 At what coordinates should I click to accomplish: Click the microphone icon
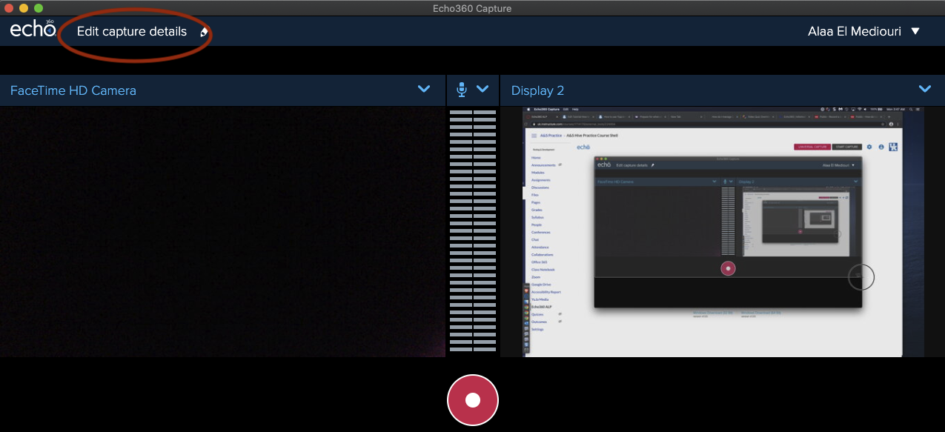[x=462, y=90]
